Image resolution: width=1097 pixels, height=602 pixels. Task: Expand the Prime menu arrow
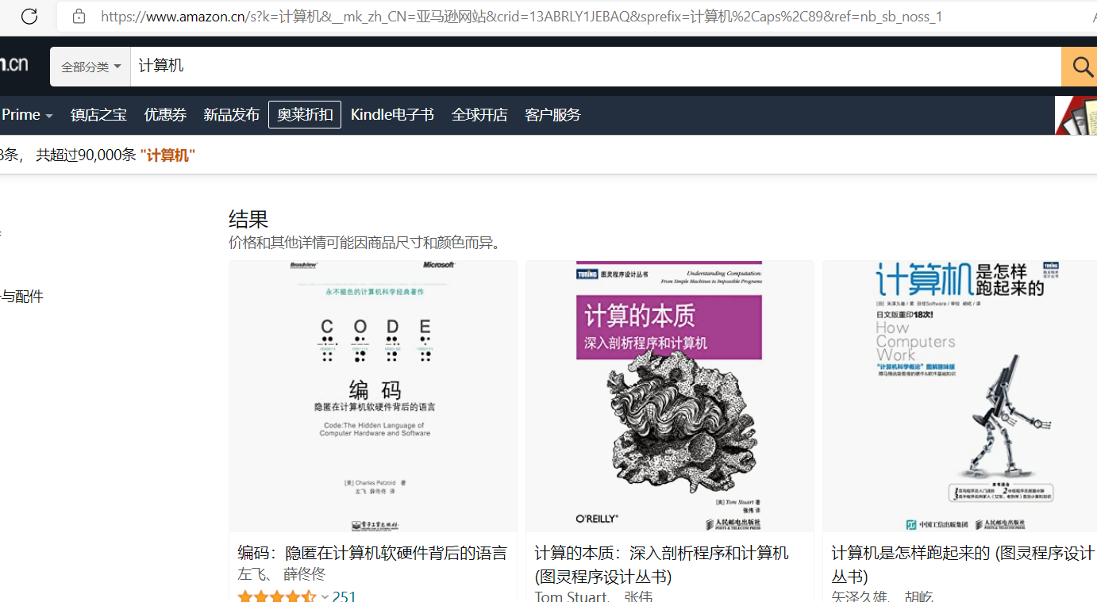49,116
